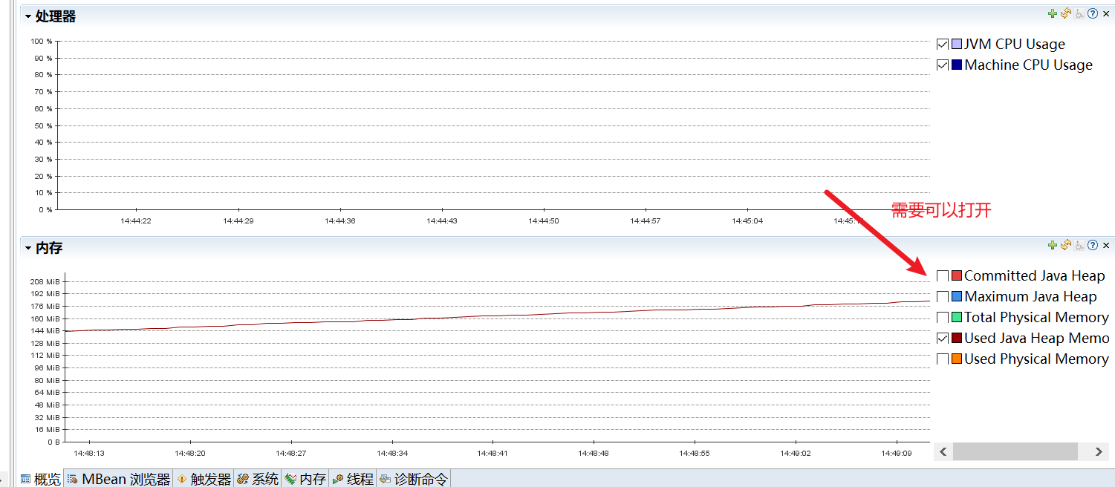Screen dimensions: 1115x487
Task: Enable Committed Java Heap checkbox
Action: click(943, 276)
